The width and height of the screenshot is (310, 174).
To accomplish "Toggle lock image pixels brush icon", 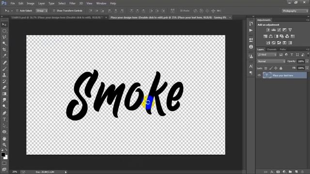I will click(x=271, y=68).
